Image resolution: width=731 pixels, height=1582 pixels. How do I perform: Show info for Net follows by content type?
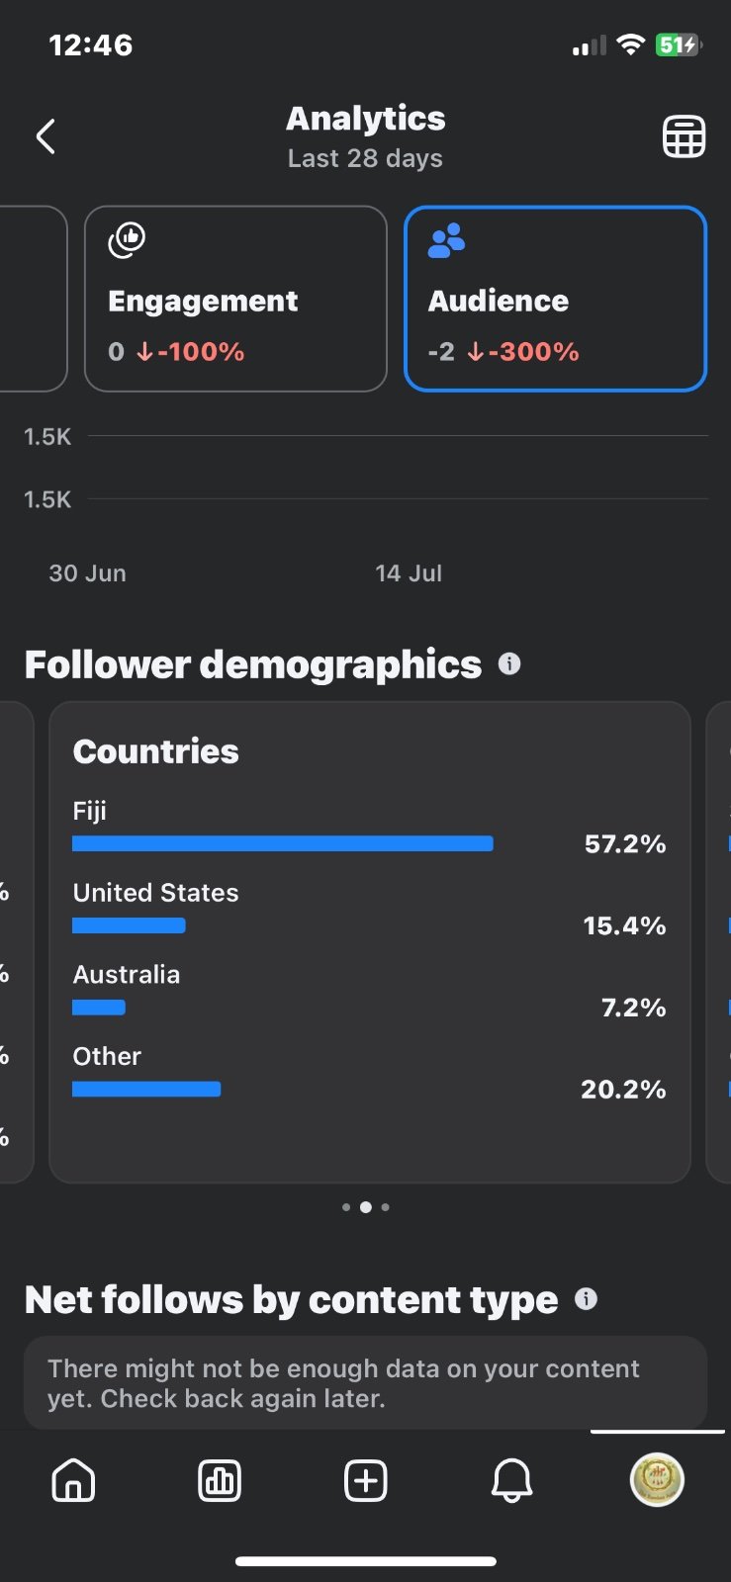point(586,1298)
